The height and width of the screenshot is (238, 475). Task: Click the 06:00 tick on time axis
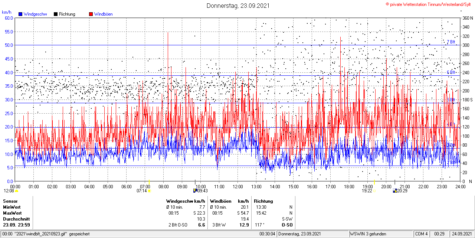click(127, 186)
